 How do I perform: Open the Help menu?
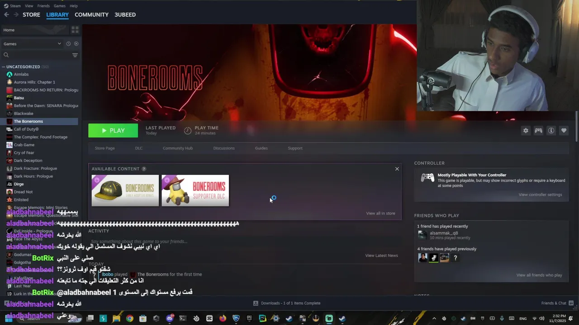(x=74, y=6)
